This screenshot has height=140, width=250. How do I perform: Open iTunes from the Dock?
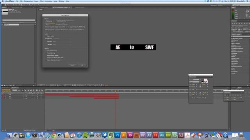tap(79, 135)
